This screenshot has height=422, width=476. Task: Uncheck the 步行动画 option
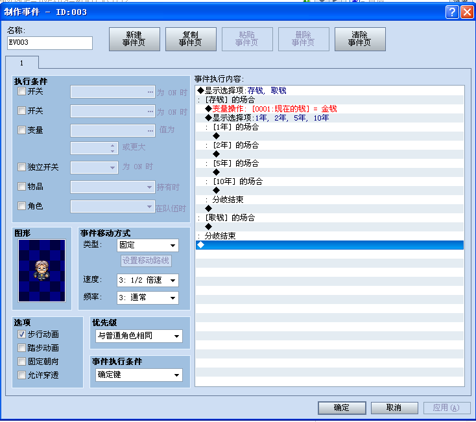[21, 334]
